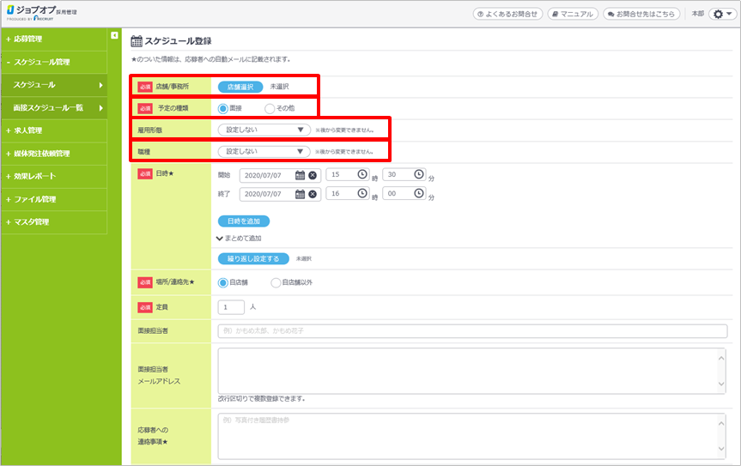Click the 面接担当者 input field
Viewport: 741px width, 466px height.
pos(471,330)
